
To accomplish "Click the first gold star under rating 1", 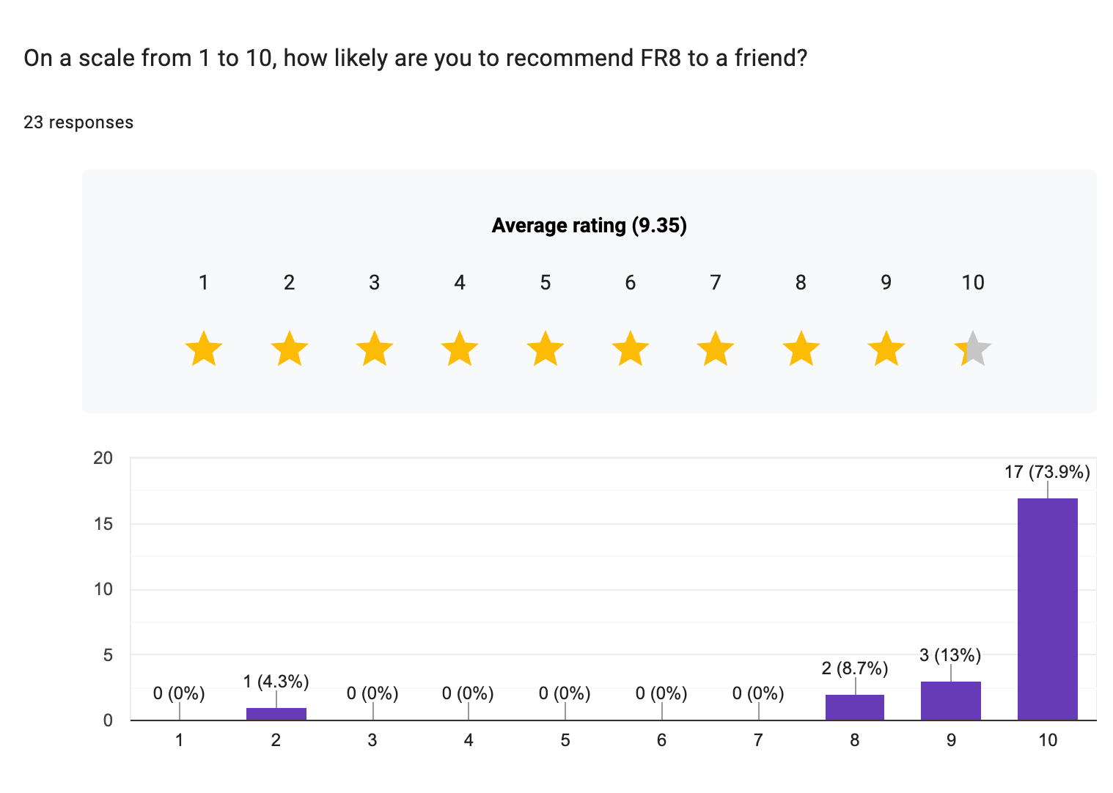I will tap(204, 349).
